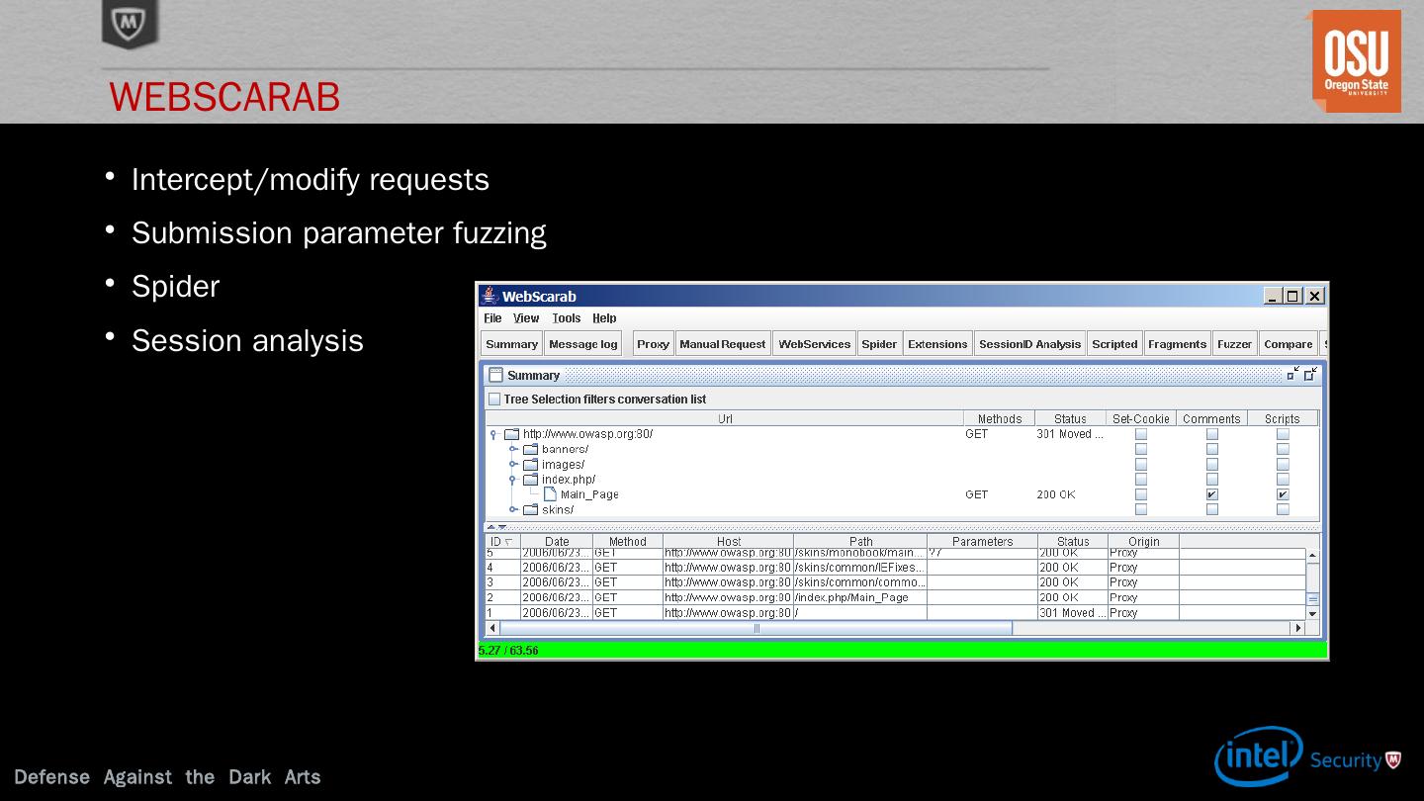The width and height of the screenshot is (1424, 801).
Task: Click the green memory usage bar 5.27 / 63.56
Action: point(903,650)
